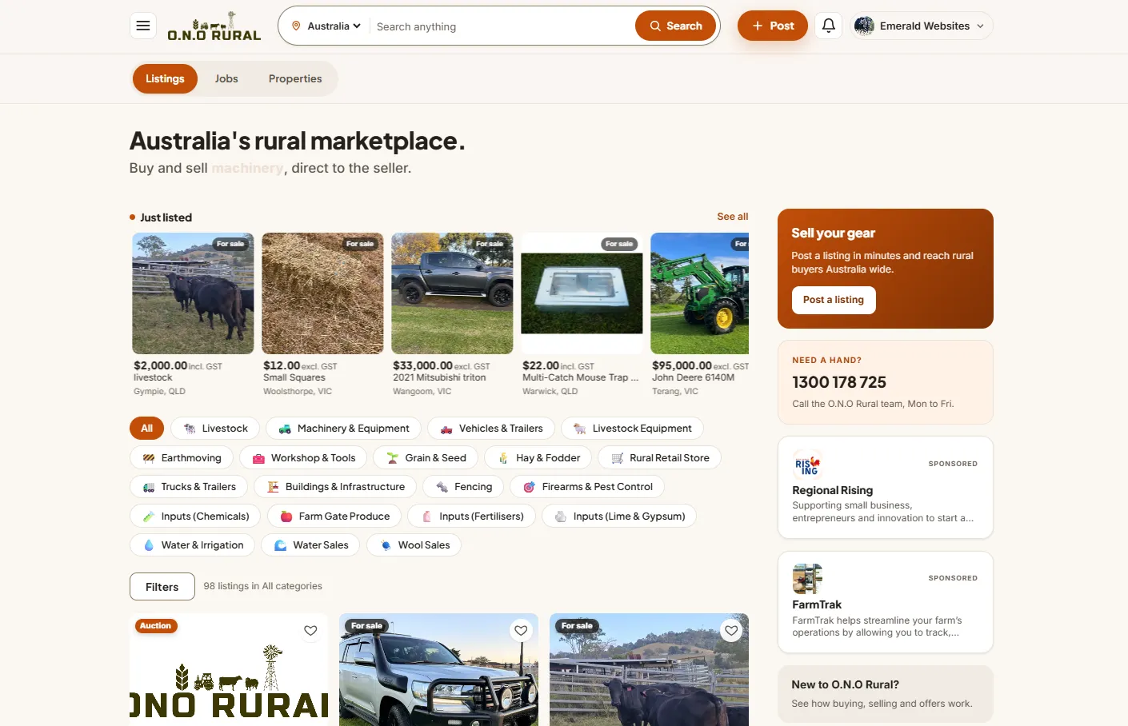
Task: Click the Just listed heading text
Action: pyautogui.click(x=166, y=217)
